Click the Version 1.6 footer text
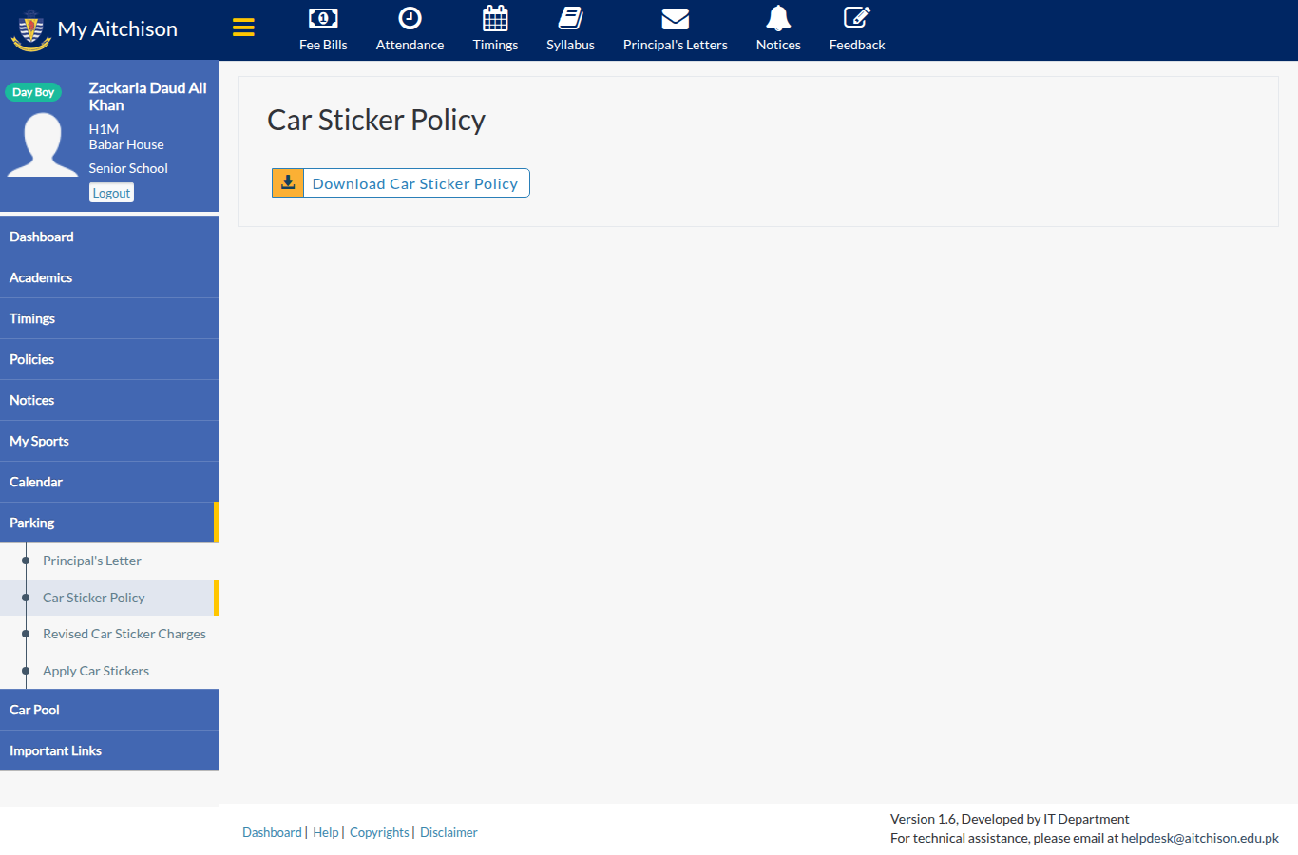 click(1010, 819)
